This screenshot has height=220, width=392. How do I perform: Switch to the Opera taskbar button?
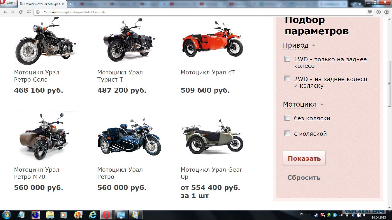tap(107, 215)
